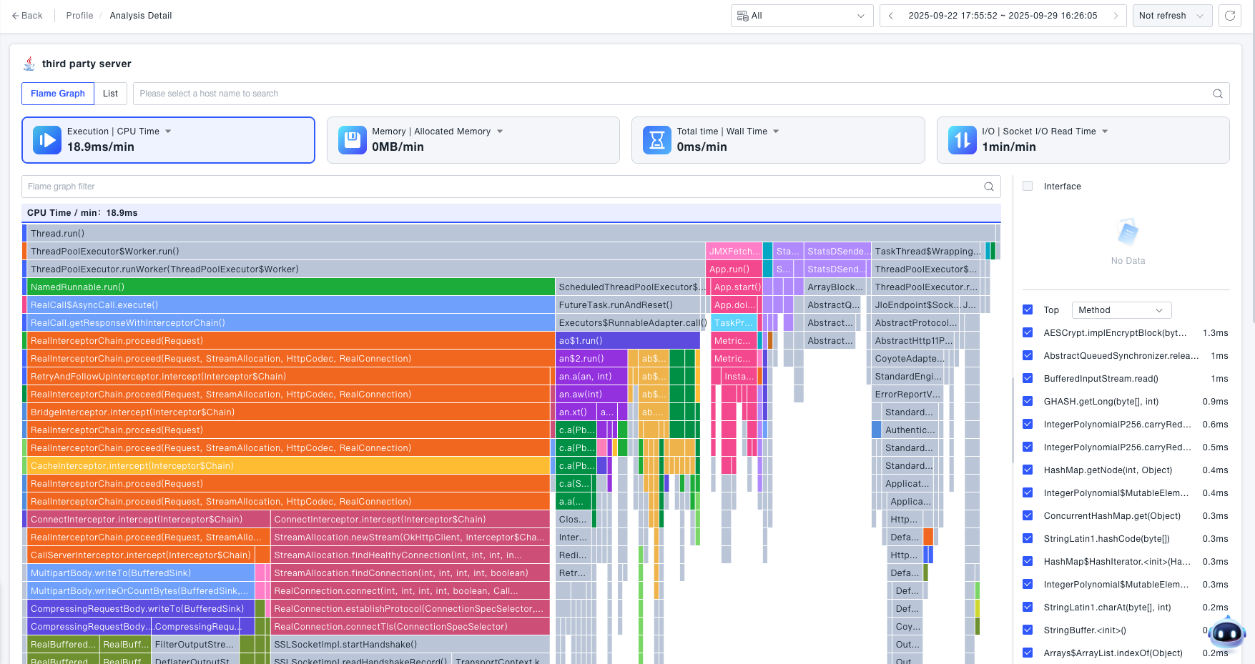Go Back to previous page
The height and width of the screenshot is (664, 1255).
point(27,16)
